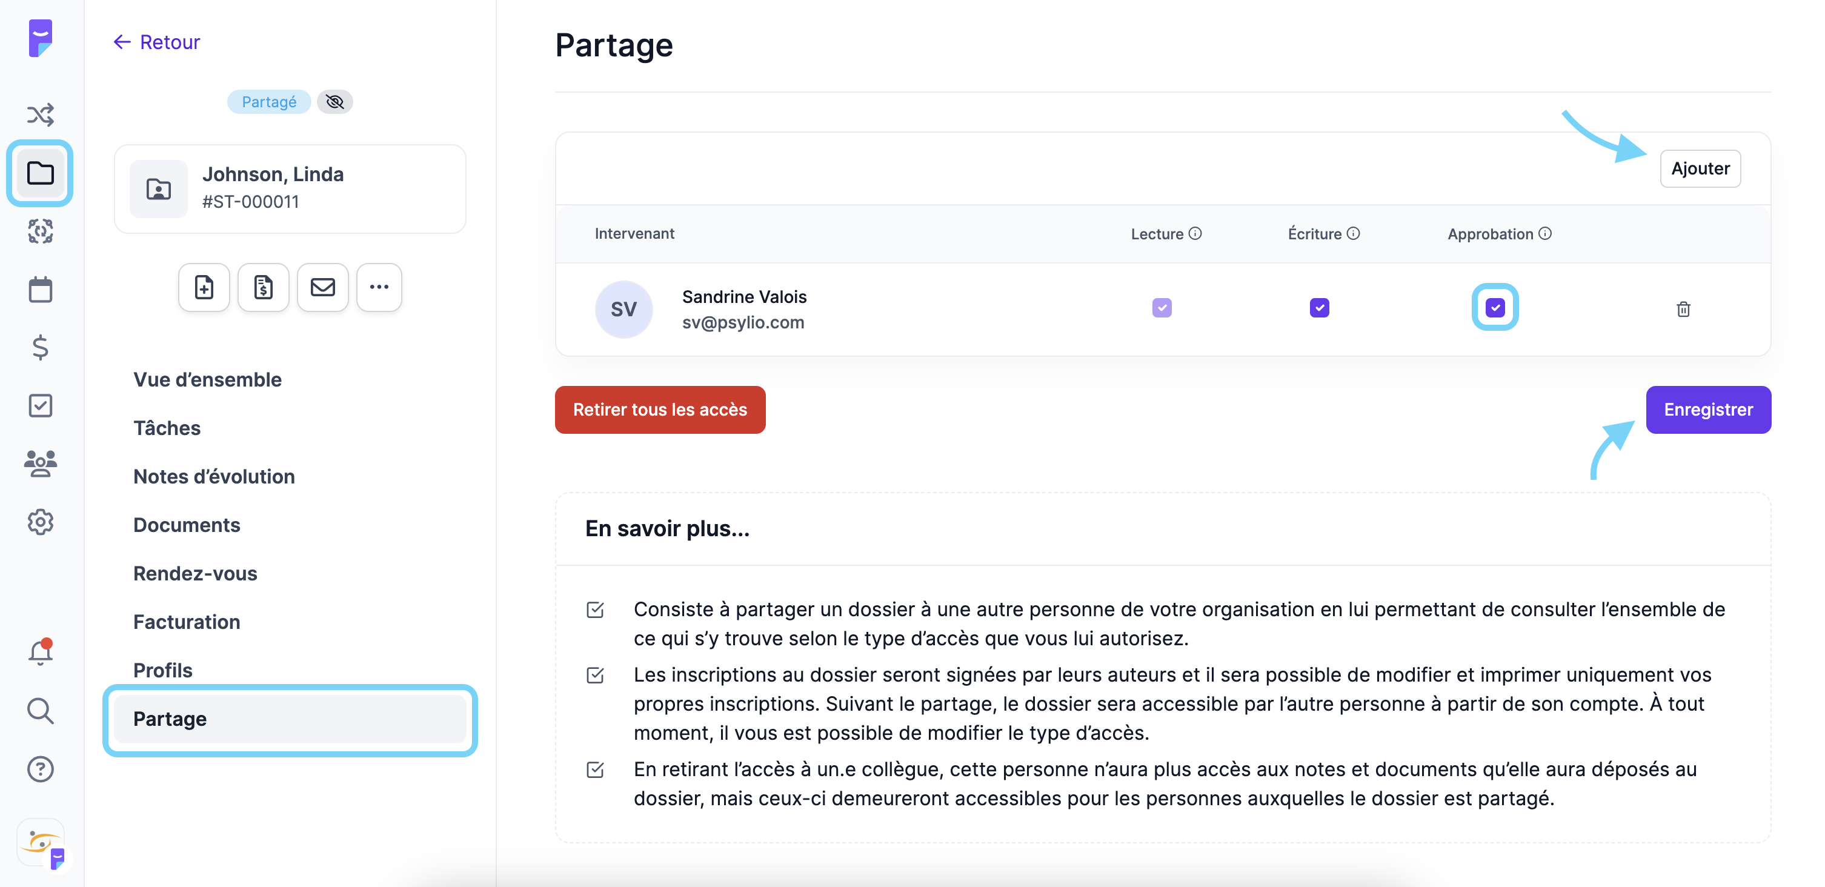Open the Rendez-vous section

(x=196, y=573)
